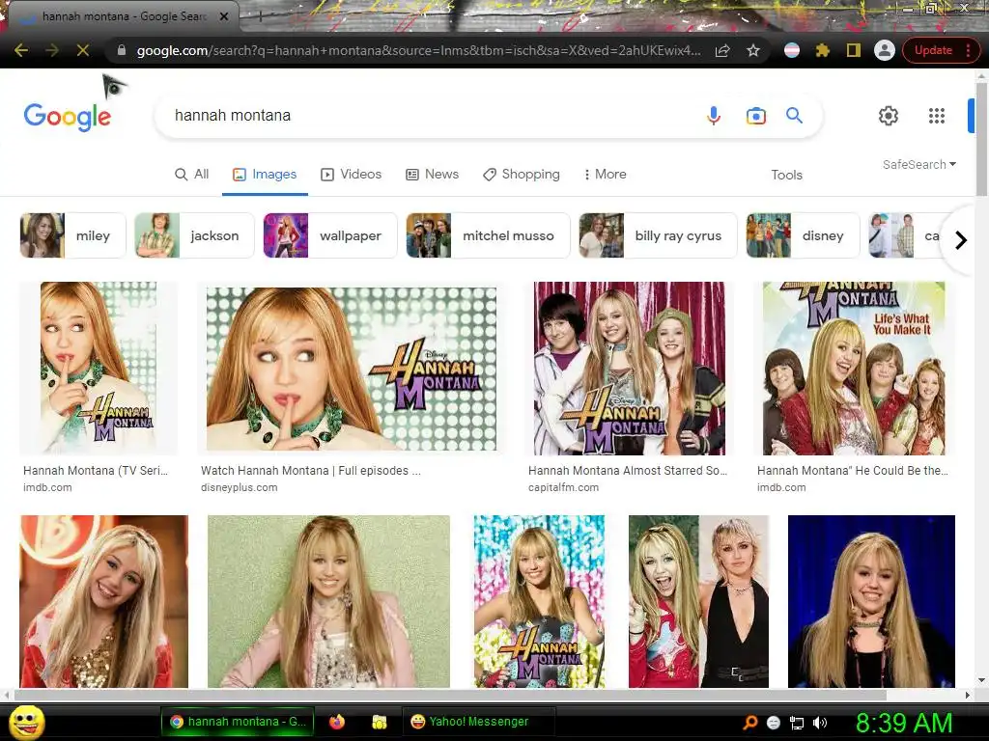
Task: Search by voice with the microphone icon
Action: point(714,116)
